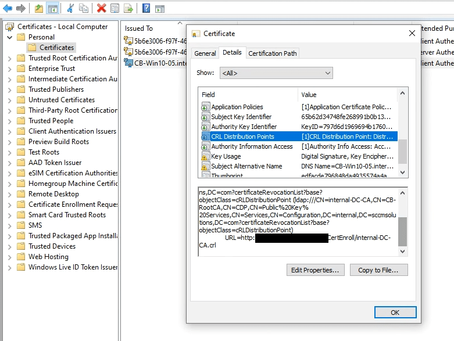454x341 pixels.
Task: Click the Certificate dialog title icon
Action: click(196, 34)
